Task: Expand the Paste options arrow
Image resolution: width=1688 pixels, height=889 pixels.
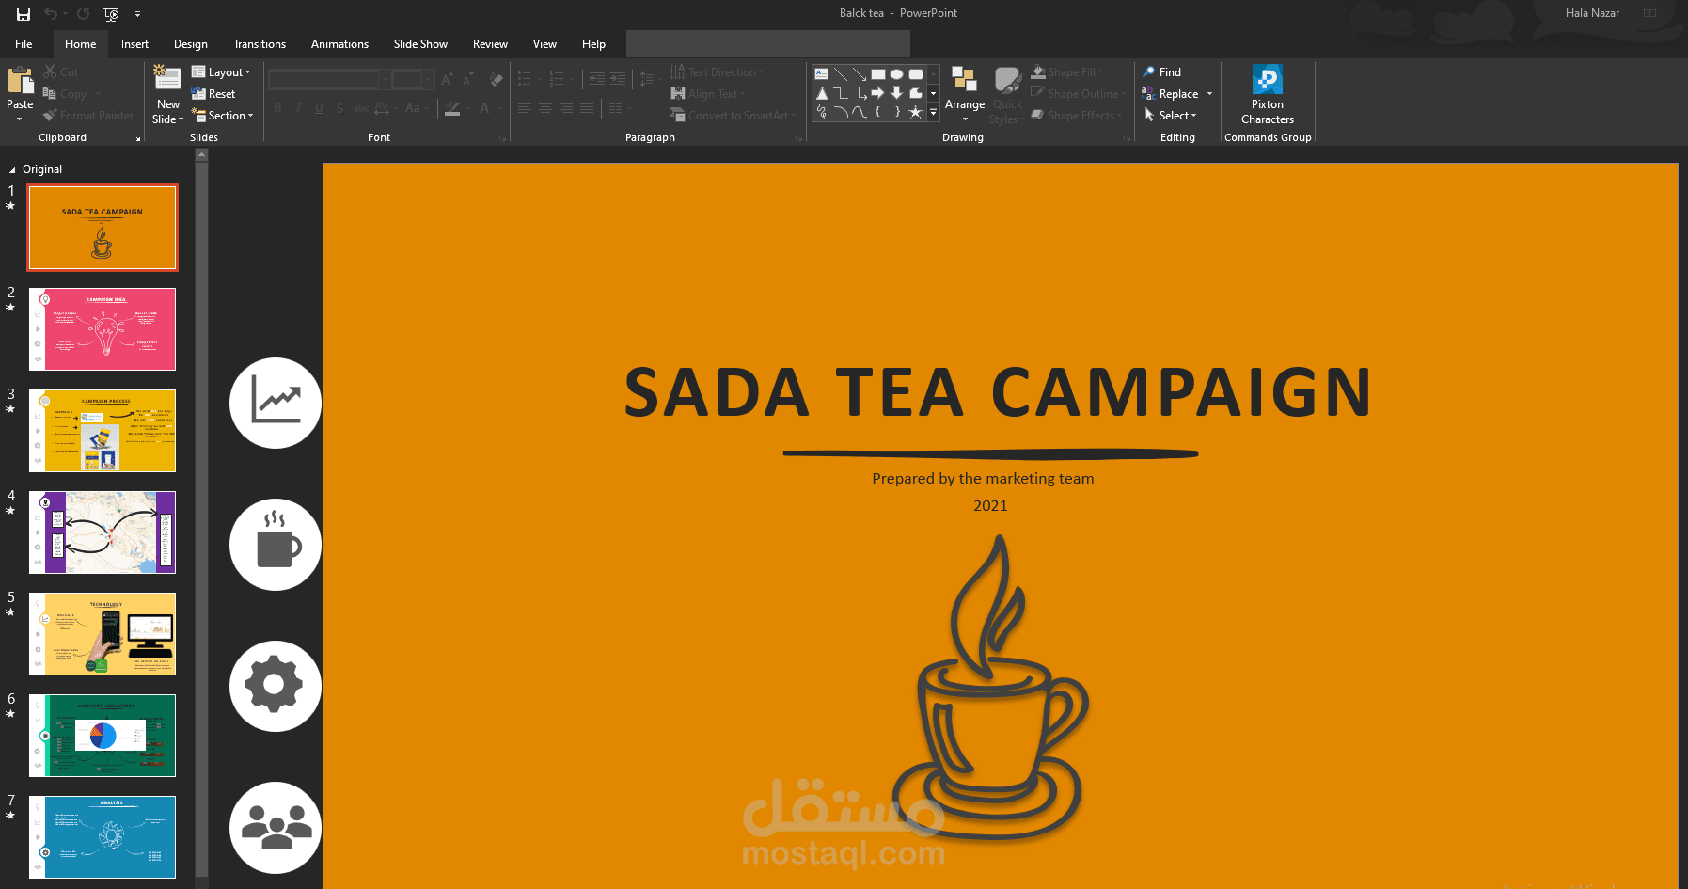Action: point(20,119)
